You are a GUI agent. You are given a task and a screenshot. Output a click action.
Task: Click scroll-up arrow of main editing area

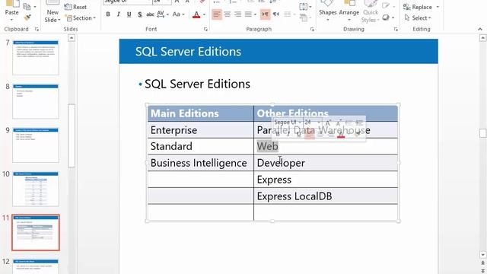(482, 38)
